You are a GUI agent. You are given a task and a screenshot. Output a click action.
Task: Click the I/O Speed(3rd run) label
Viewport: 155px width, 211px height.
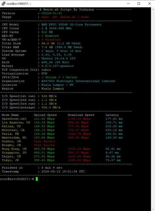(19, 103)
